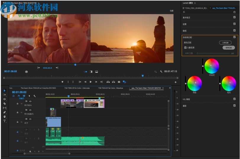Show overflow timeline tabs chevron
The image size is (240, 159).
170,88
